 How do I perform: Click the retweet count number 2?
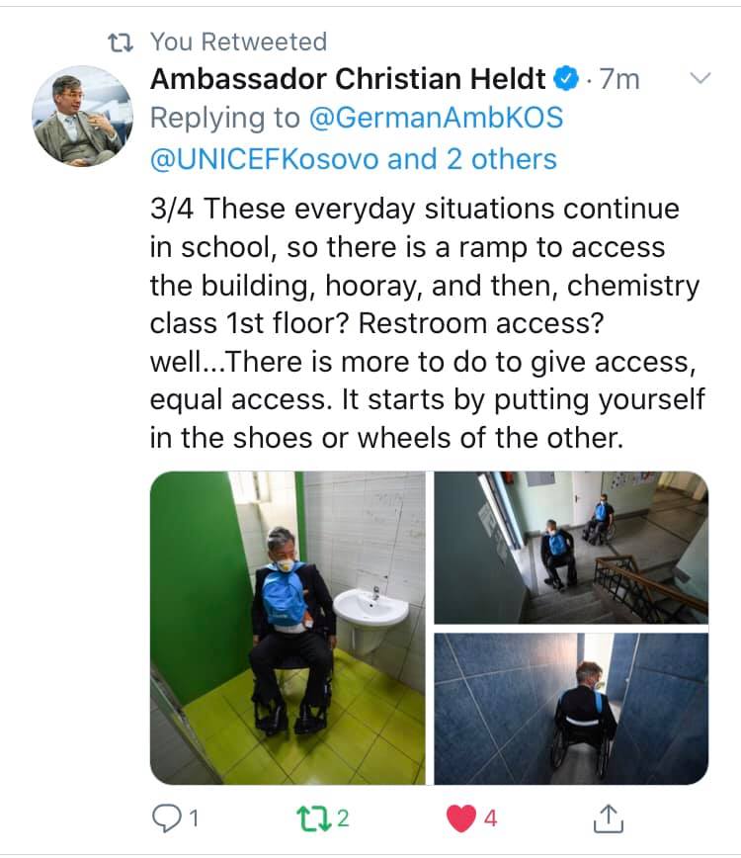pyautogui.click(x=343, y=818)
